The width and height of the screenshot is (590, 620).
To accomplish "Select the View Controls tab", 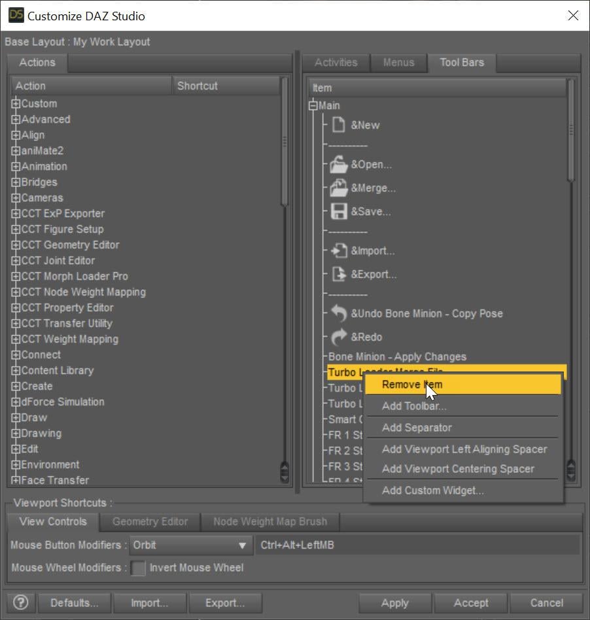I will pyautogui.click(x=53, y=521).
